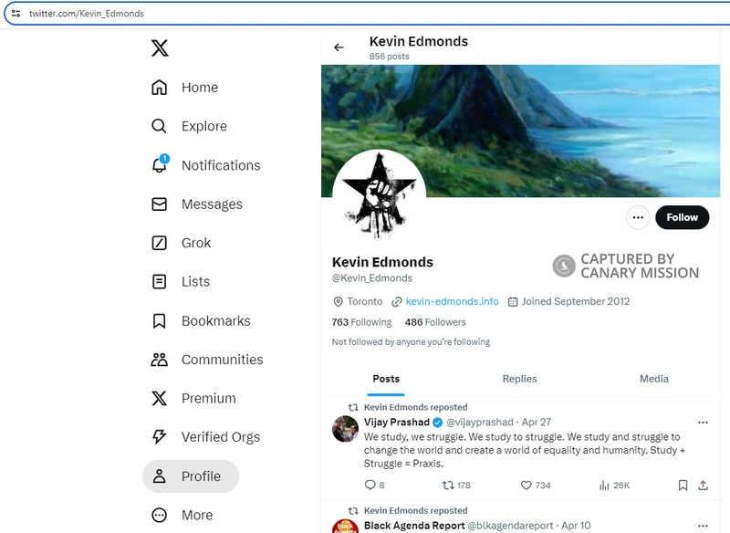Click the X logo in the sidebar
The height and width of the screenshot is (533, 730).
[x=160, y=48]
